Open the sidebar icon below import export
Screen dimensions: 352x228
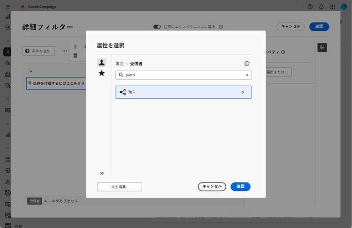pyautogui.click(x=8, y=182)
